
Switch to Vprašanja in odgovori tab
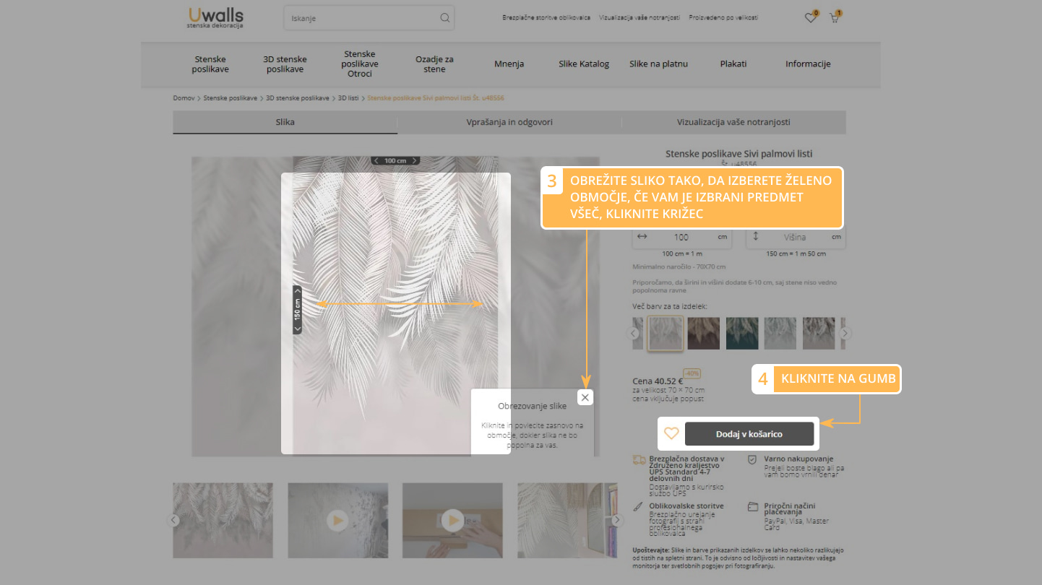pyautogui.click(x=509, y=122)
